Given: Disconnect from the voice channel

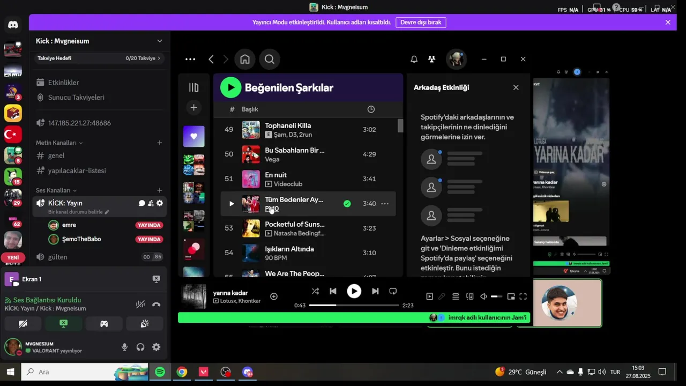Looking at the screenshot, I should click(x=156, y=305).
